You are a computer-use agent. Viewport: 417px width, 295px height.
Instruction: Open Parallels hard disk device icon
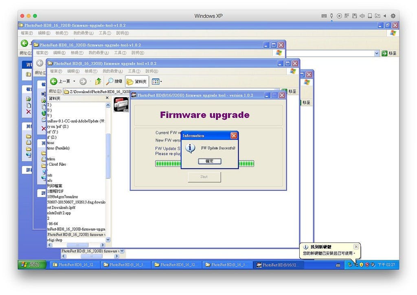[370, 16]
